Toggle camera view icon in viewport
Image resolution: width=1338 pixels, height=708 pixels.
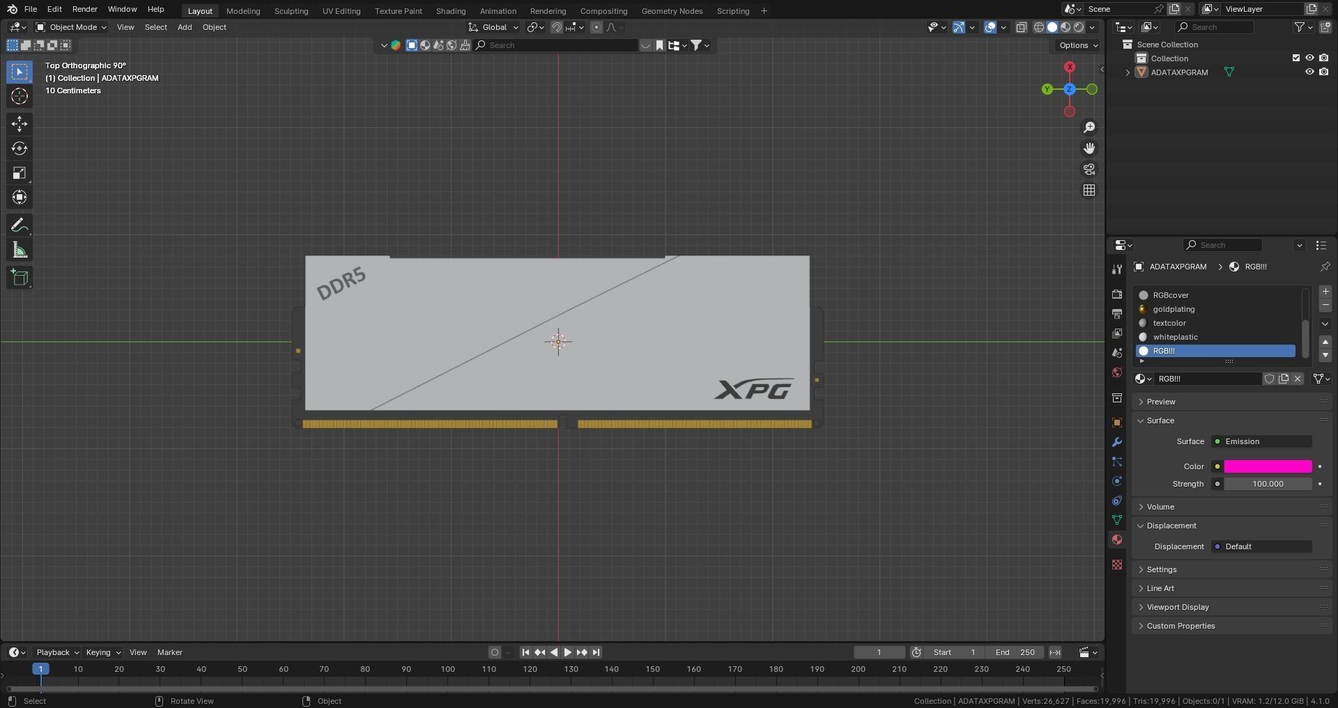(1089, 169)
